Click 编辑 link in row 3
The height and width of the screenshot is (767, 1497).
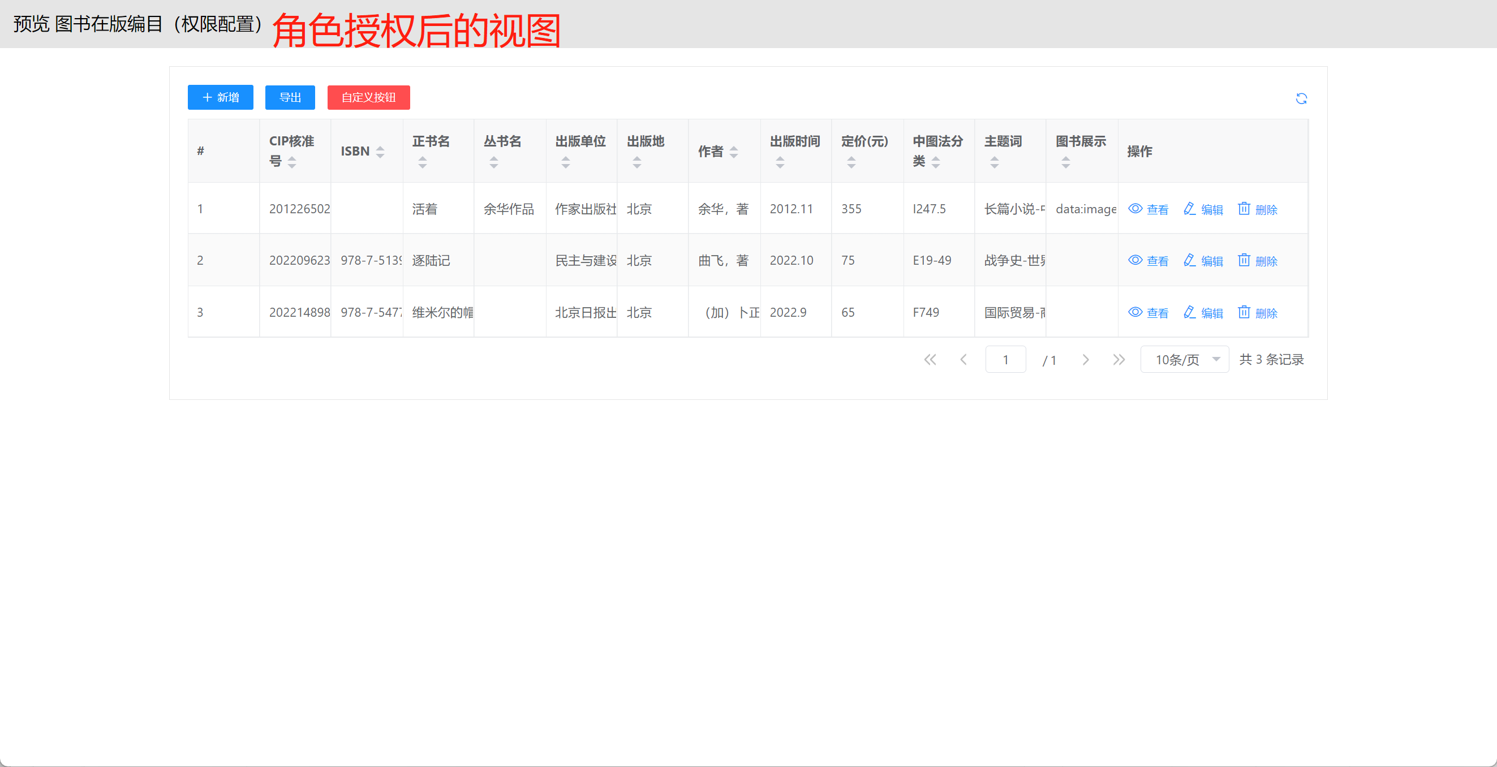click(x=1211, y=313)
